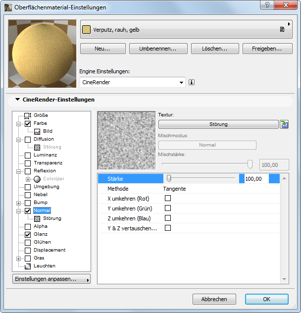Image resolution: width=301 pixels, height=313 pixels.
Task: Uncheck the Farbe channel checkbox
Action: coord(28,124)
